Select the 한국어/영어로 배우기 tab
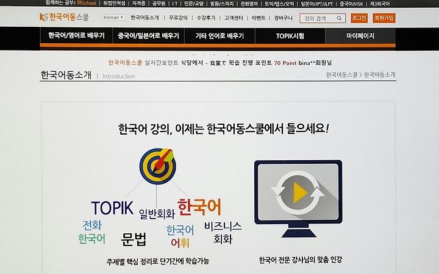This screenshot has width=439, height=274. tap(76, 35)
